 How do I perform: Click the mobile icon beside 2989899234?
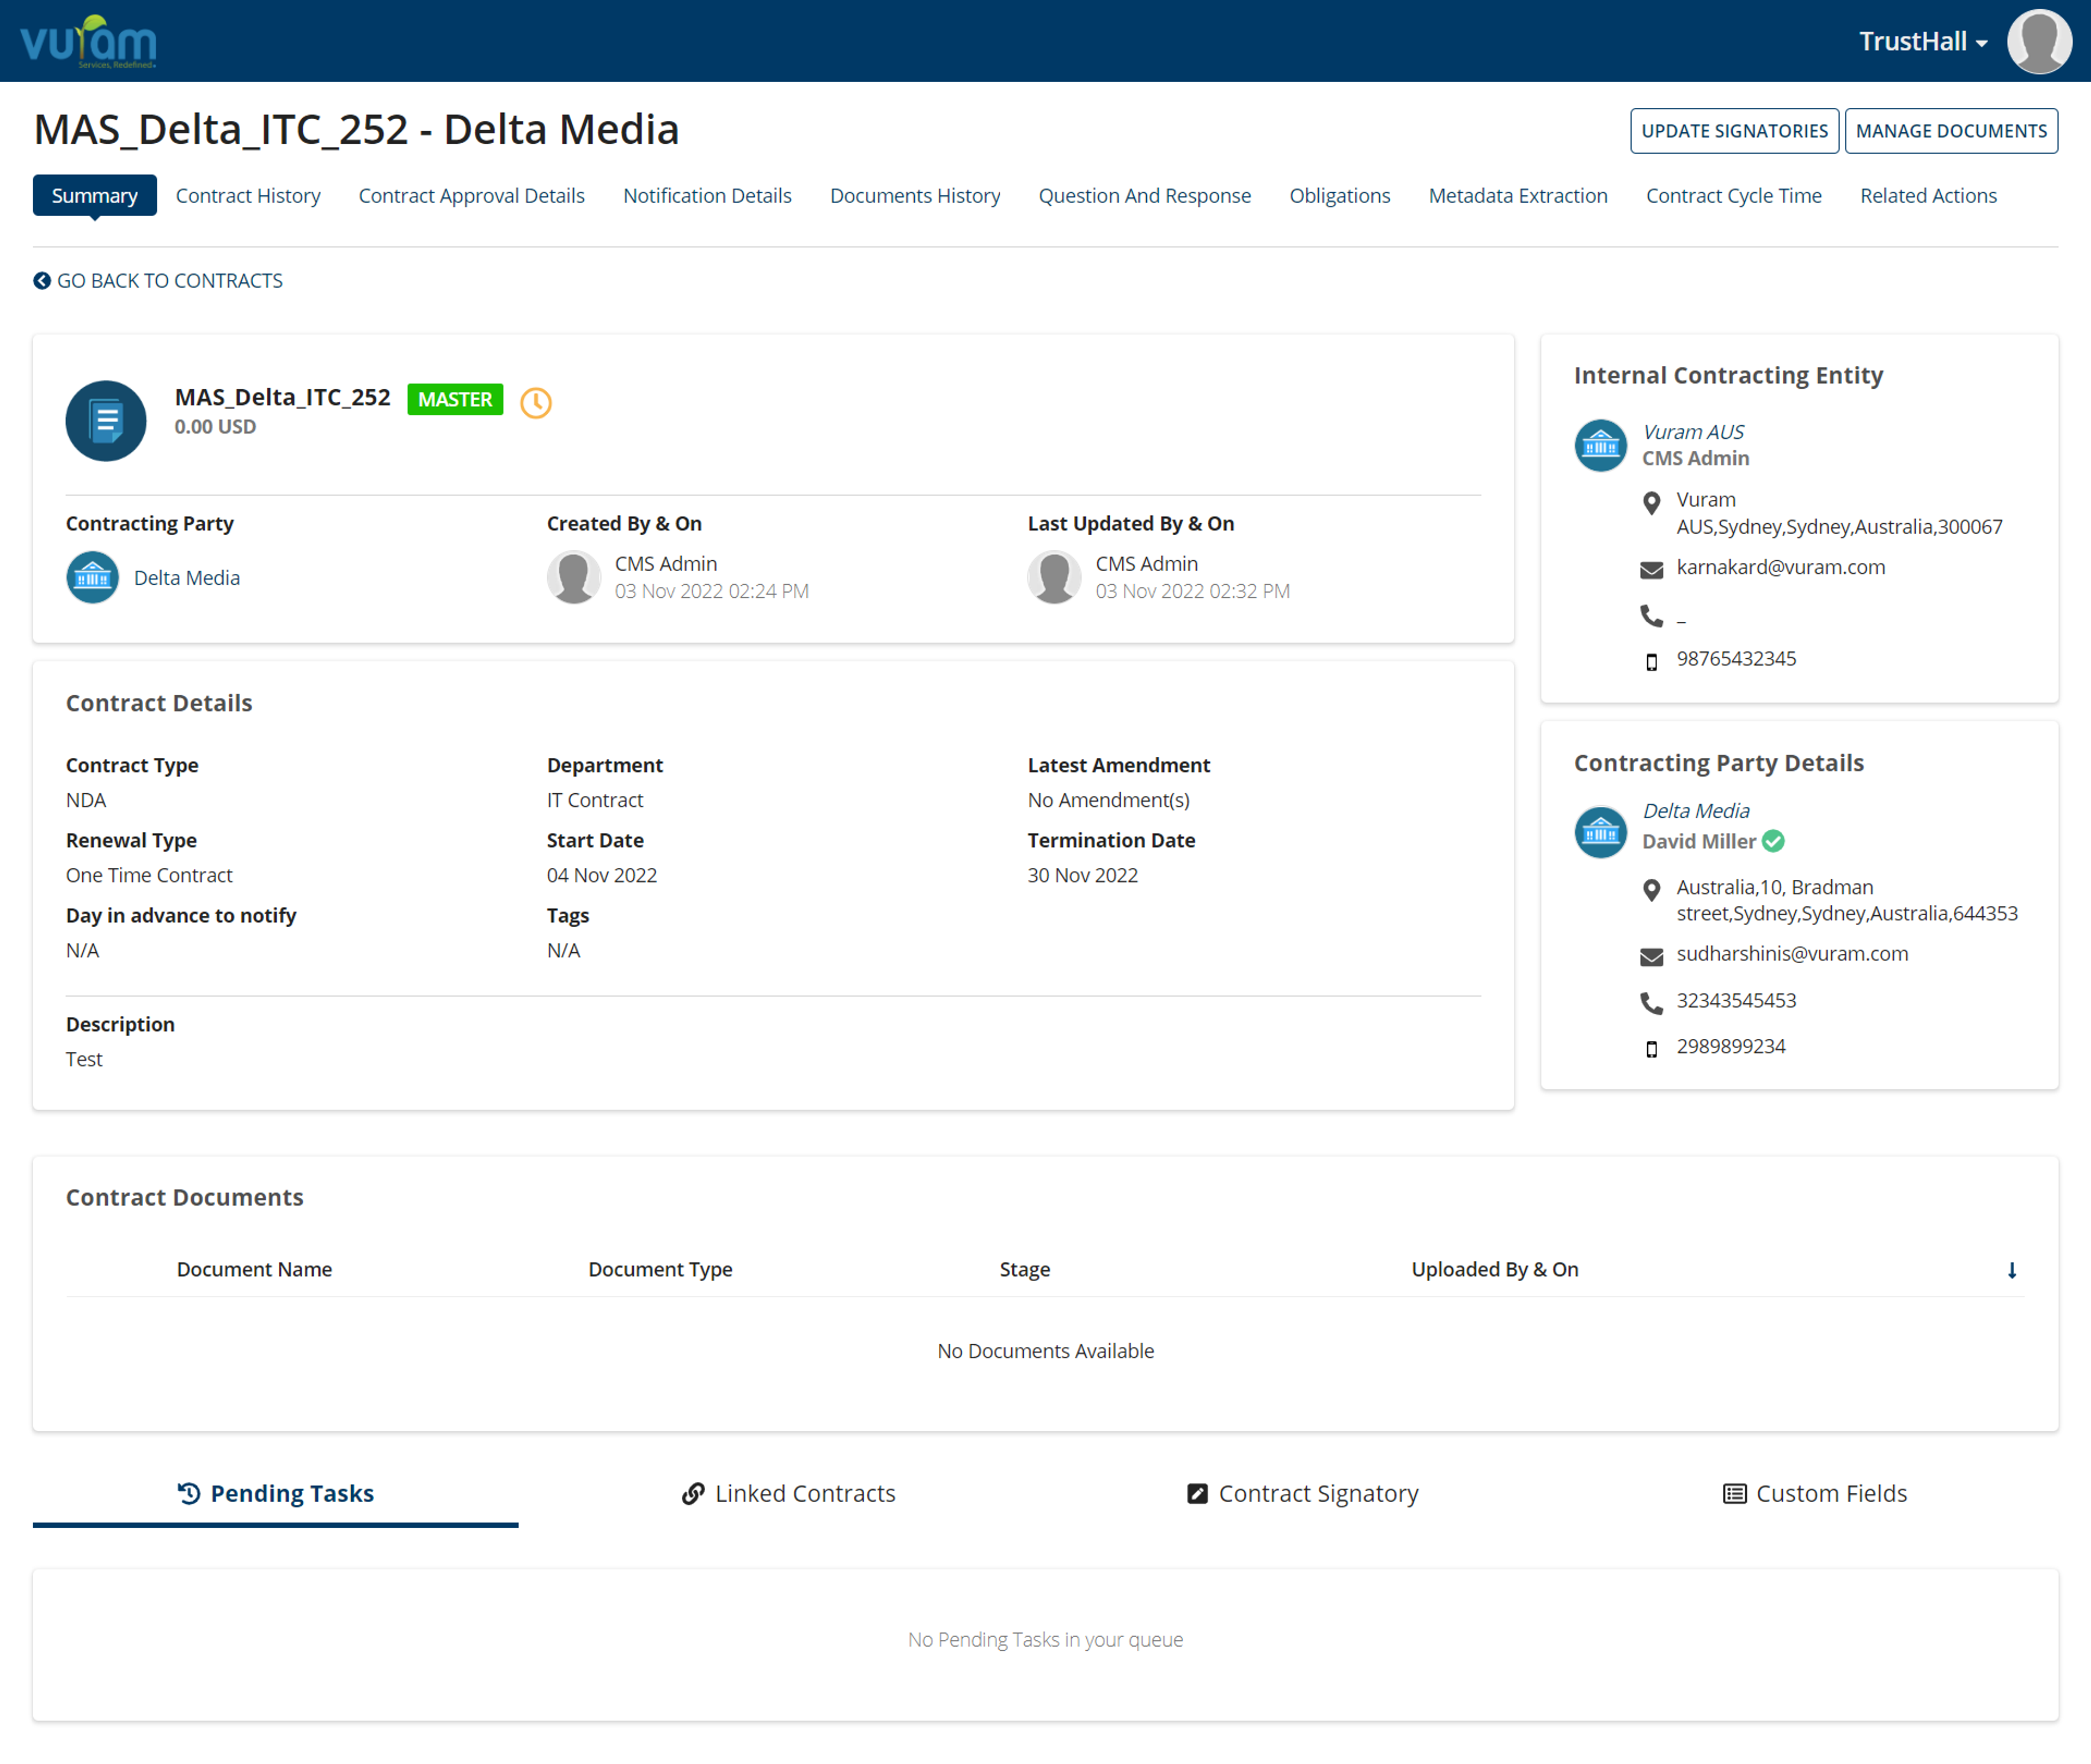(x=1651, y=1048)
